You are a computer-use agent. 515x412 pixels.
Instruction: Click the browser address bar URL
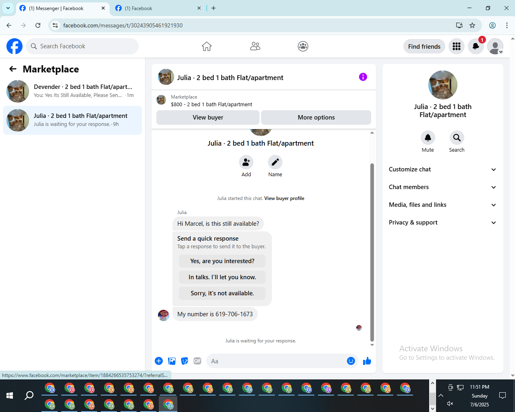coord(123,25)
